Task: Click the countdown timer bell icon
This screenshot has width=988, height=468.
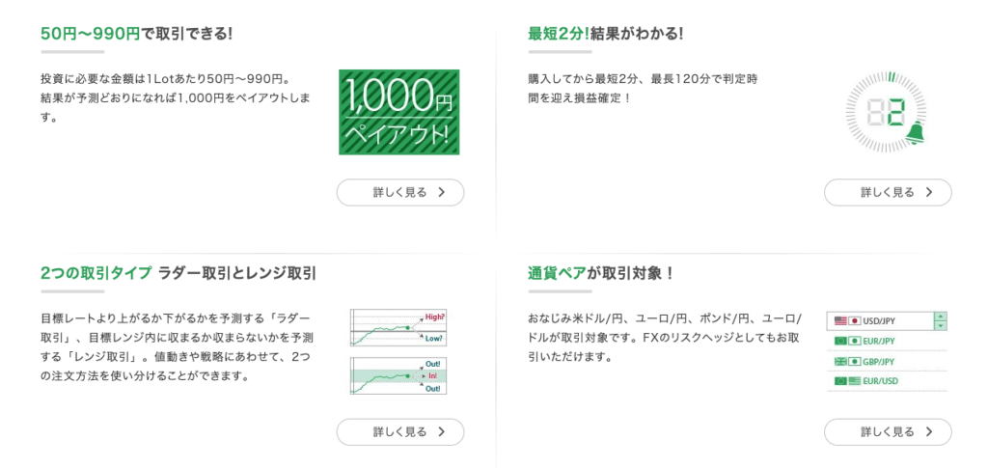Action: pyautogui.click(x=915, y=133)
